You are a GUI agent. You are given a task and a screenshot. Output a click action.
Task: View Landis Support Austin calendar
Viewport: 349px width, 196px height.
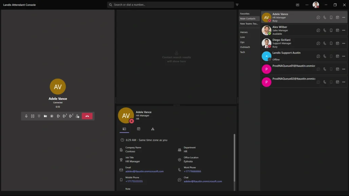coord(337,56)
